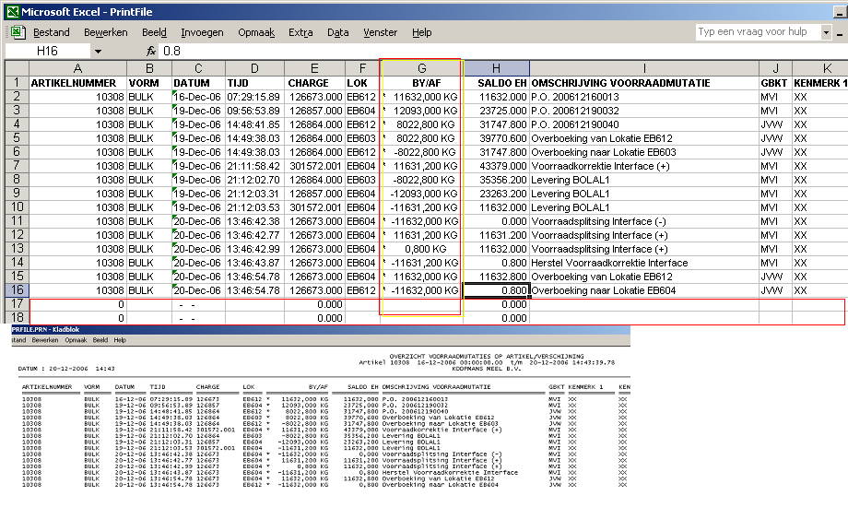Click 'OMSCHRIJVING VOORRAADMUTATIE' header cell

(x=644, y=83)
